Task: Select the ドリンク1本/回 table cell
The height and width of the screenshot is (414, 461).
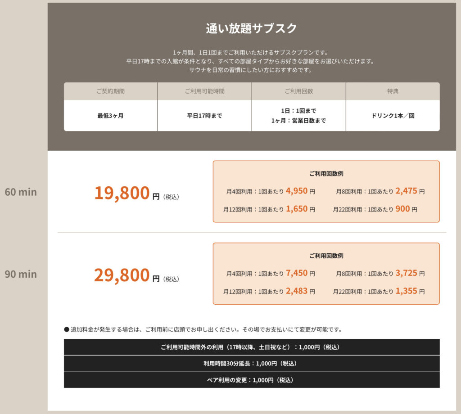Action: pos(393,116)
